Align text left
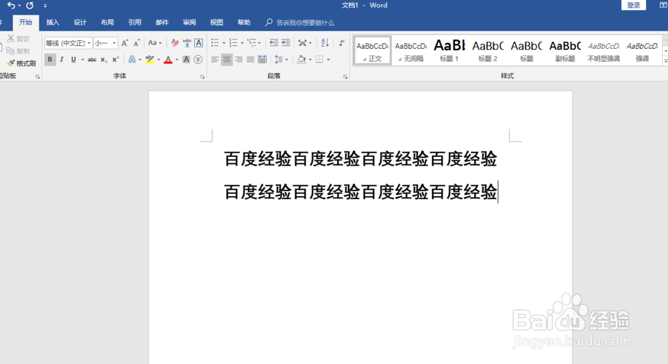This screenshot has height=364, width=668. (215, 59)
